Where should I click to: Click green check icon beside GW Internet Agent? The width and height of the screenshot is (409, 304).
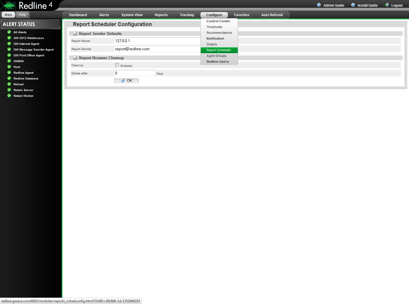9,44
